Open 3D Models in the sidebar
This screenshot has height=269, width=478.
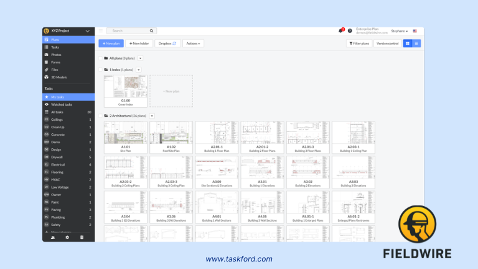pos(59,77)
